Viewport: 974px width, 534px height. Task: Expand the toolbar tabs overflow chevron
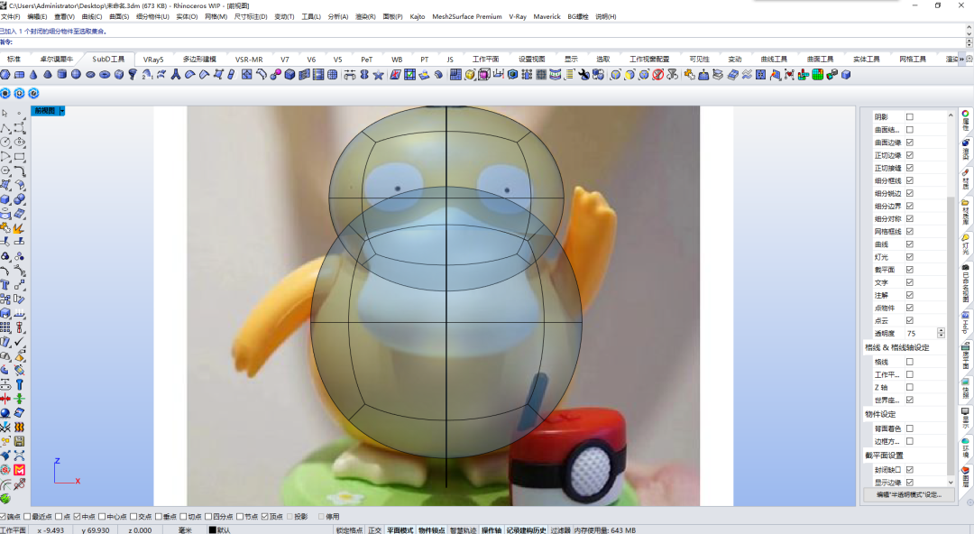(961, 59)
